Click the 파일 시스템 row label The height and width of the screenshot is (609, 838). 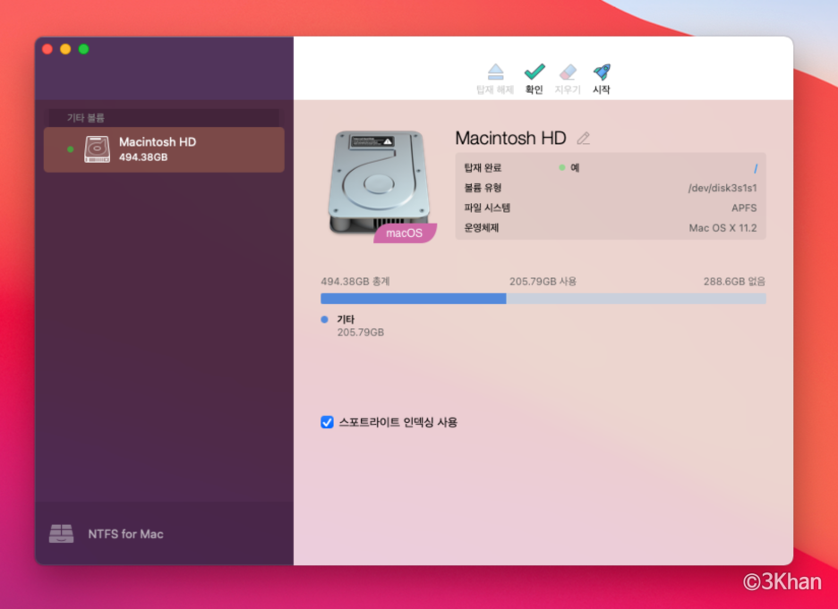[487, 208]
